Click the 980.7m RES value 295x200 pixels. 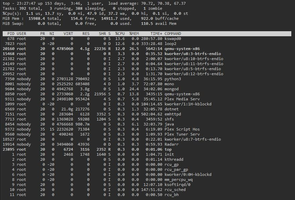tap(82, 124)
